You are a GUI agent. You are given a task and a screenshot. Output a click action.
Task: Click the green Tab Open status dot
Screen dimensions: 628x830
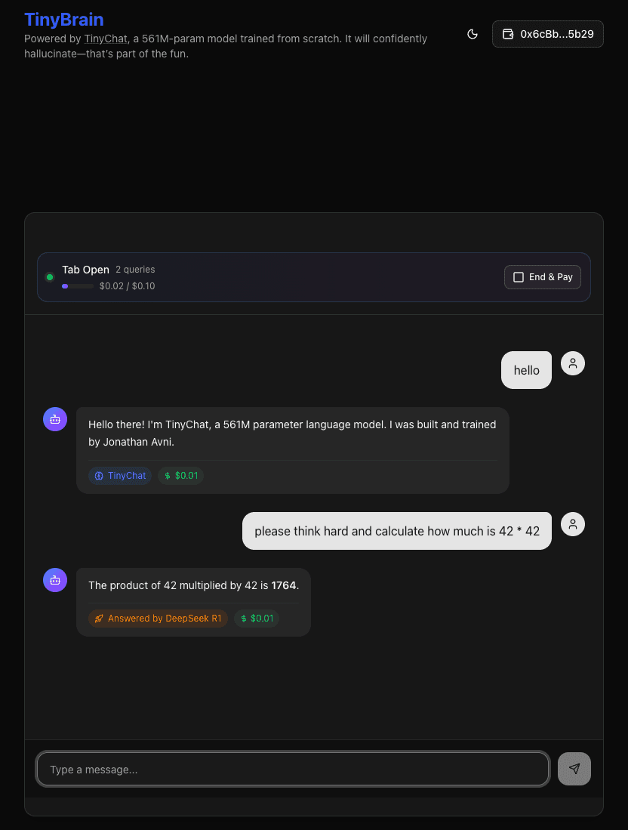click(x=50, y=276)
